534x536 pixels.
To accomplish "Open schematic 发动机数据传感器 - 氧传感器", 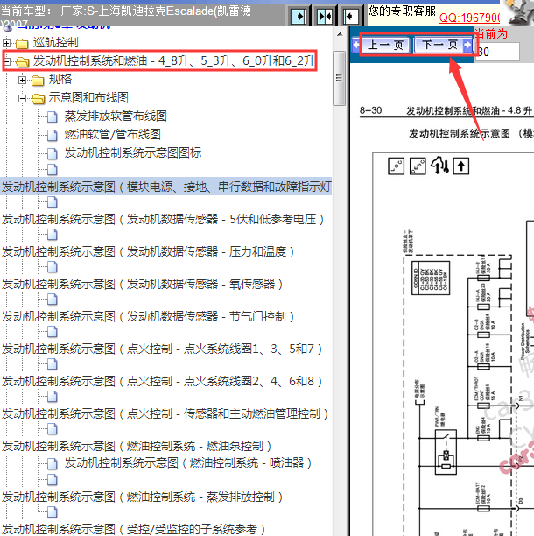I will pyautogui.click(x=142, y=284).
